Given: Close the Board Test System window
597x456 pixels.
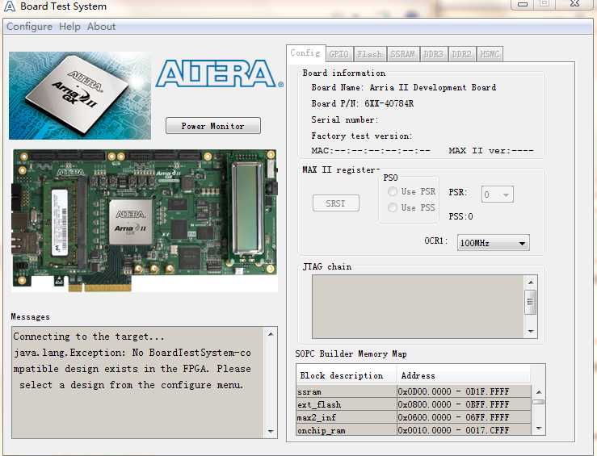Looking at the screenshot, I should point(575,4).
